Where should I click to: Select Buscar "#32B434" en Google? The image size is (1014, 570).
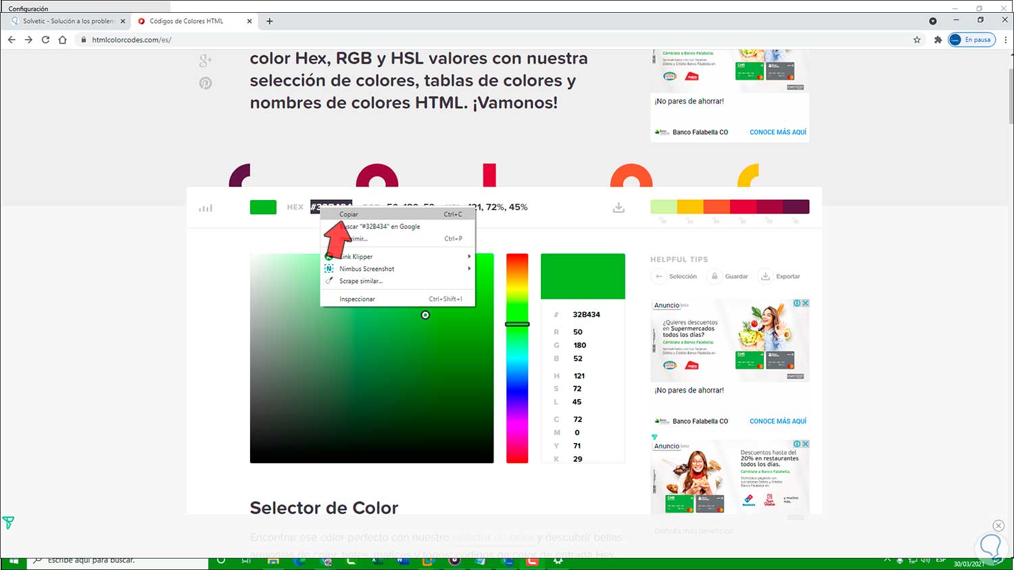(397, 226)
